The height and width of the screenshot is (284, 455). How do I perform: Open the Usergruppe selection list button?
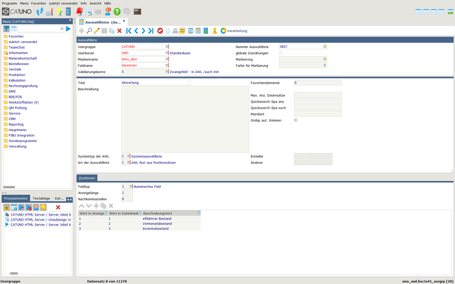click(x=167, y=47)
